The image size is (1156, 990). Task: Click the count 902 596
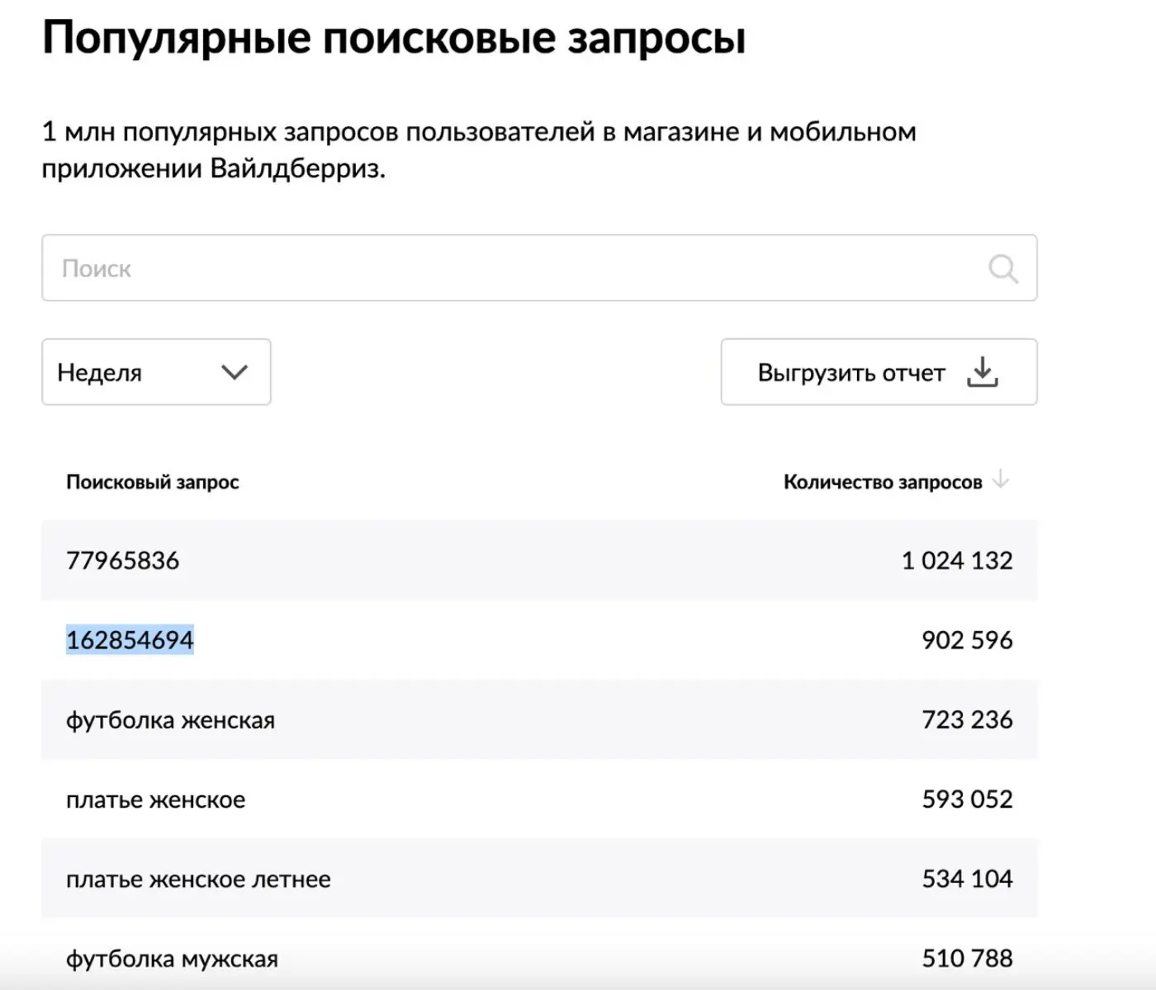967,640
